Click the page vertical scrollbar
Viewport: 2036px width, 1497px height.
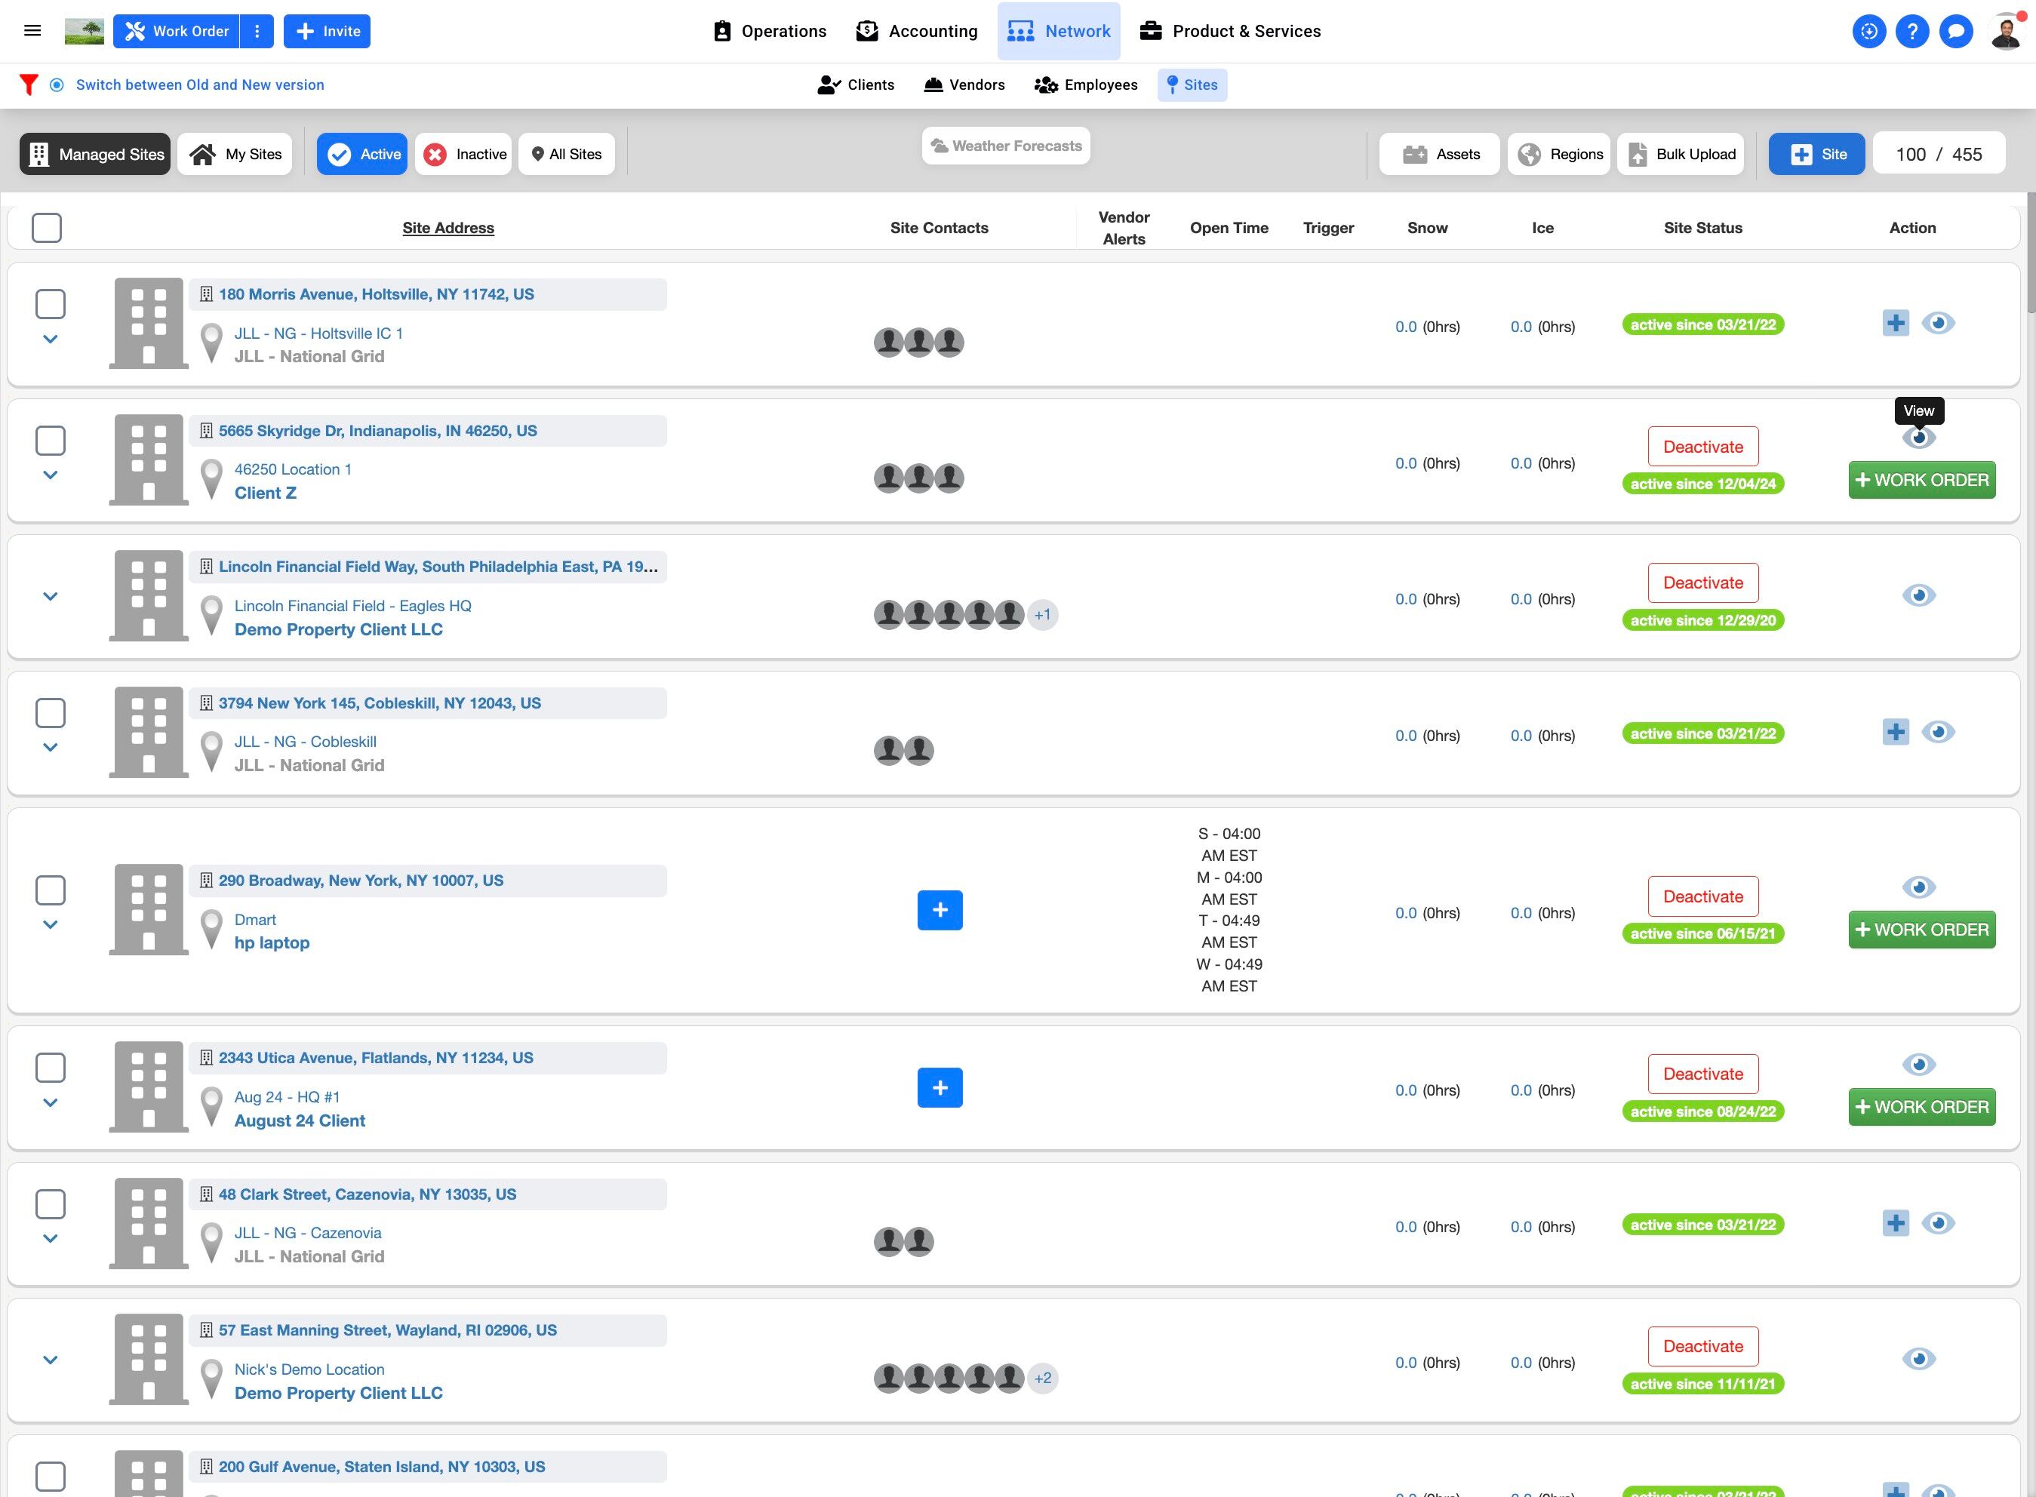pyautogui.click(x=2030, y=254)
